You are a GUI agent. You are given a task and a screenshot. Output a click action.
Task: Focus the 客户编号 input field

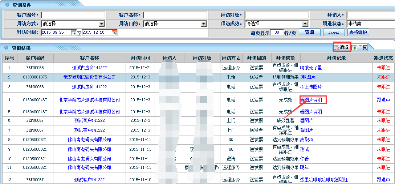pos(73,15)
